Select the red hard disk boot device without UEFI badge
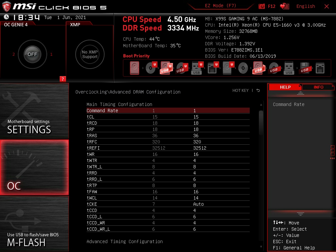The height and width of the screenshot is (252, 336). (x=134, y=68)
